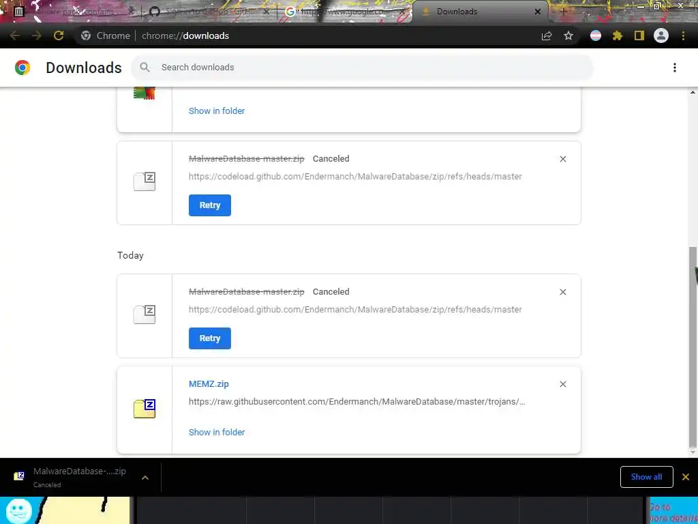Viewport: 698px width, 524px height.
Task: Click zip icon of Today's canceled MalwareDatabase download
Action: [x=145, y=315]
